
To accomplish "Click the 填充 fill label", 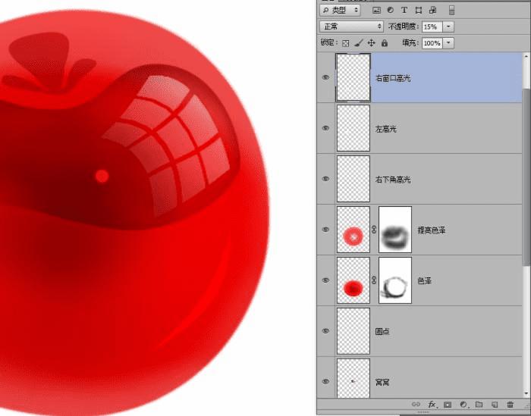I will pos(410,43).
